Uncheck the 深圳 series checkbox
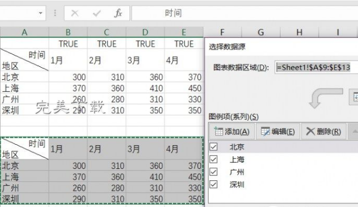The image size is (358, 207). pyautogui.click(x=213, y=185)
